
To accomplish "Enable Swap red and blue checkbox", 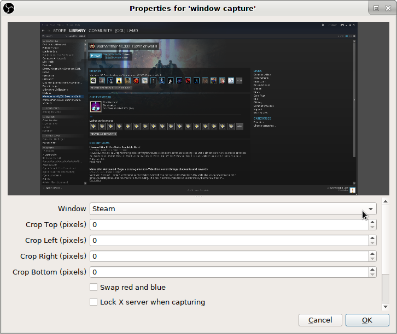I will (94, 287).
